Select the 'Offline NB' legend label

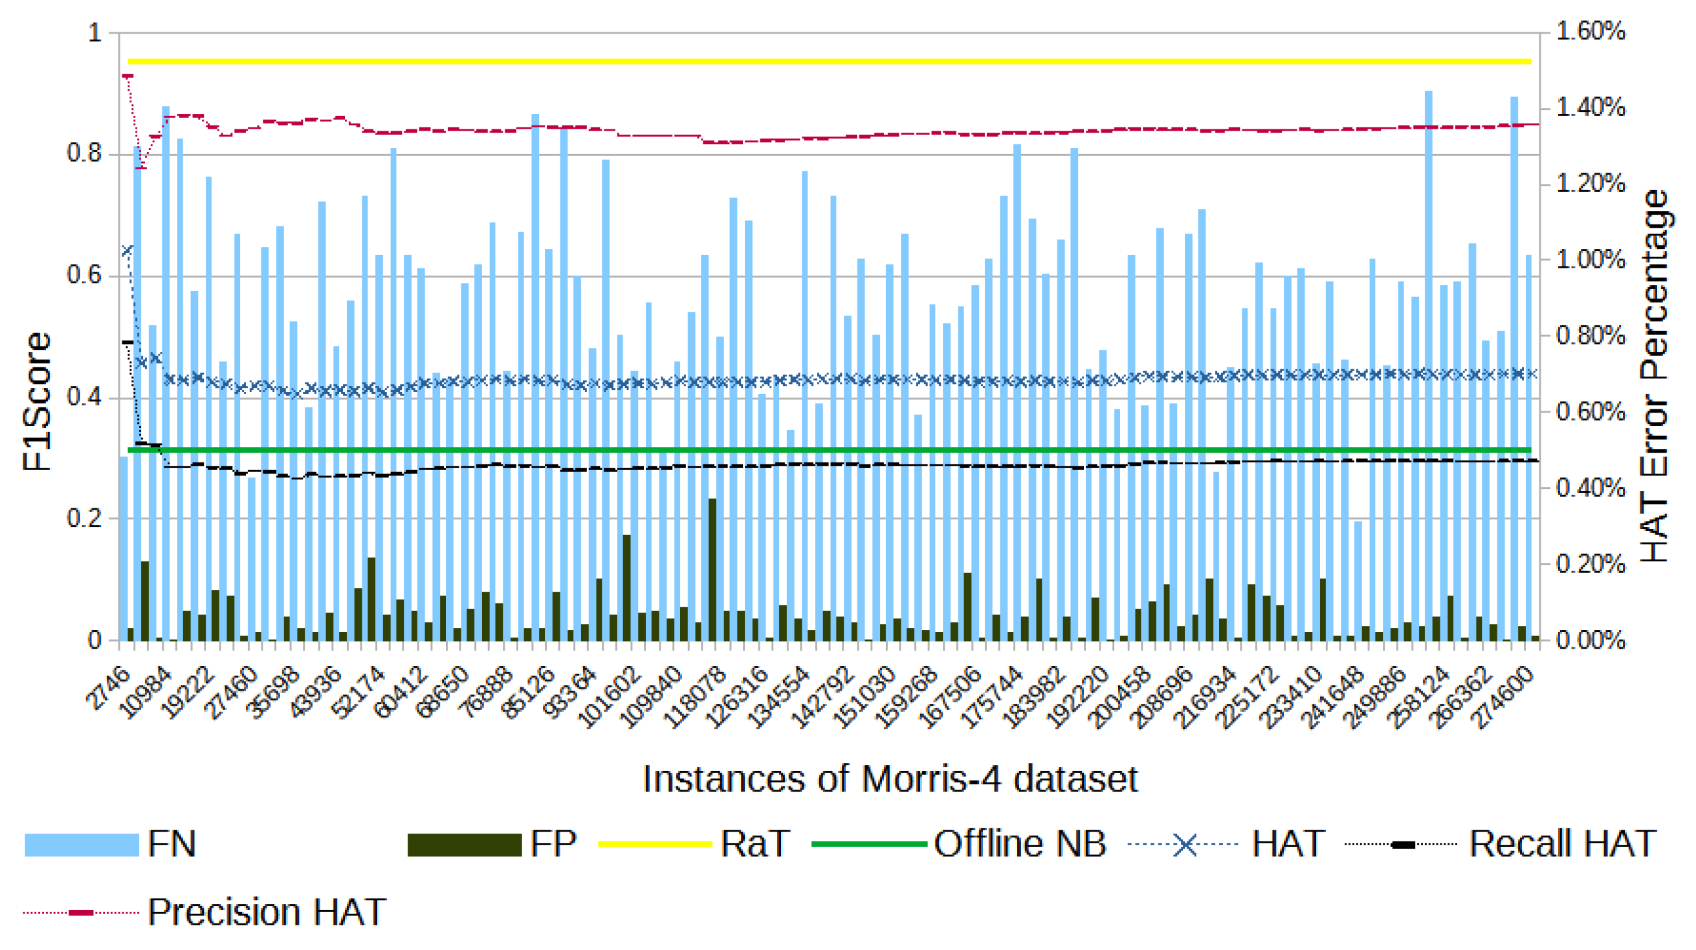[x=1020, y=844]
